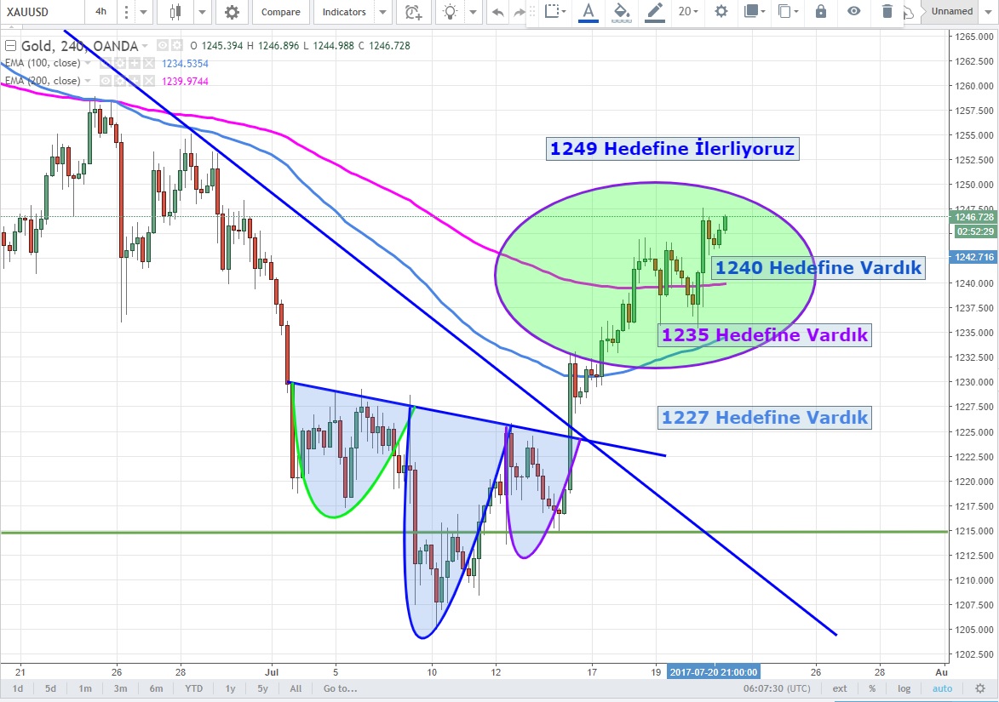Toggle auto scale at bottom right
The image size is (999, 702).
click(942, 688)
